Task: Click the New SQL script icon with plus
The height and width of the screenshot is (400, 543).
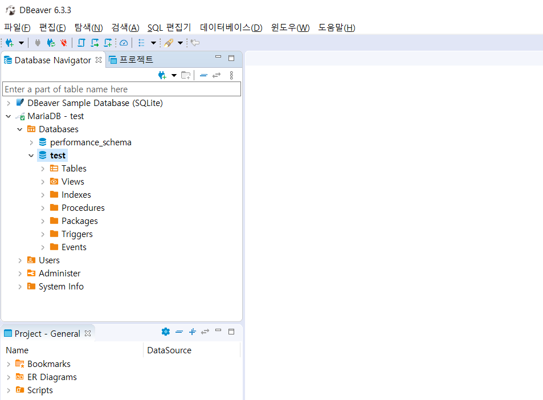Action: pyautogui.click(x=108, y=43)
